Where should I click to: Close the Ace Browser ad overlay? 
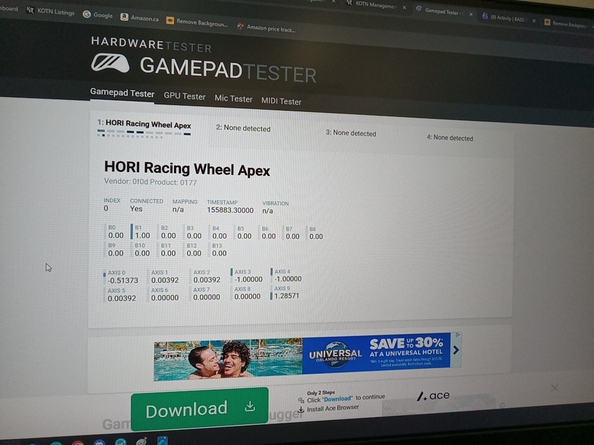tap(554, 388)
